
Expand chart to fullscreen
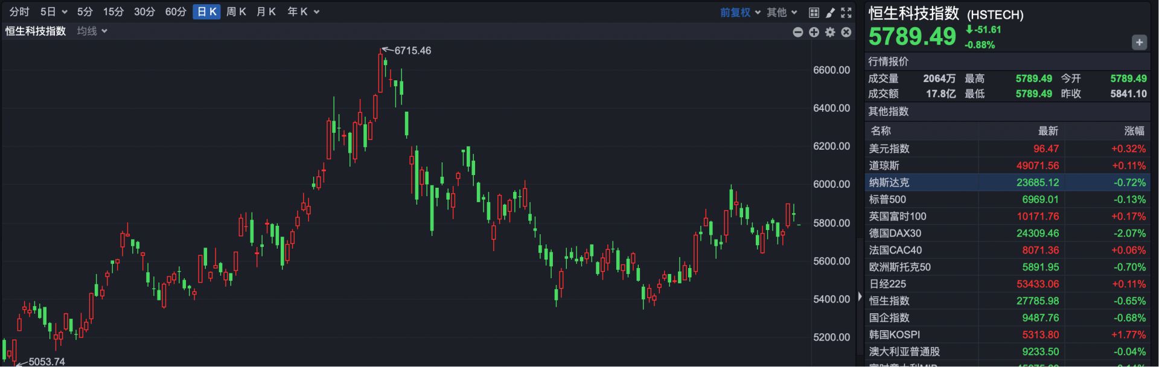(846, 12)
